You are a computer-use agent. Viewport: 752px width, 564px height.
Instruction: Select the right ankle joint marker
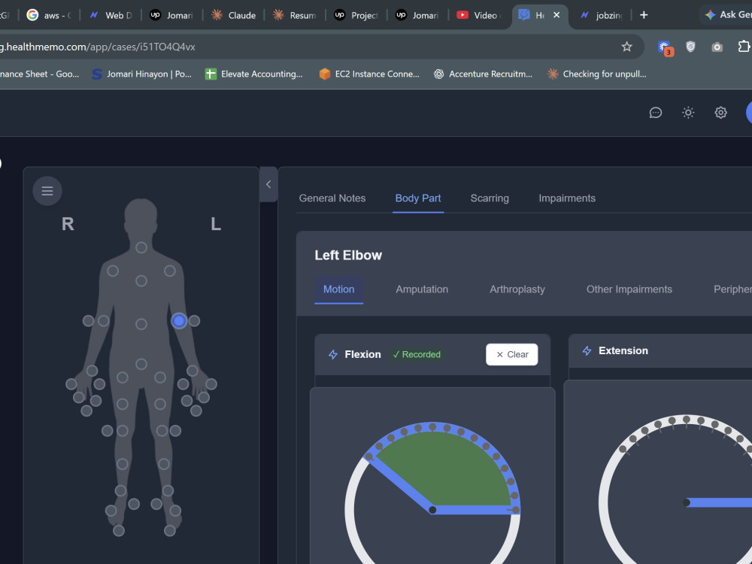coord(120,490)
